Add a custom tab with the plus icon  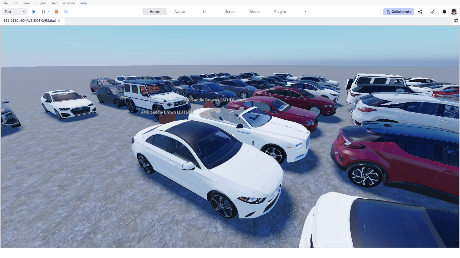pos(305,12)
